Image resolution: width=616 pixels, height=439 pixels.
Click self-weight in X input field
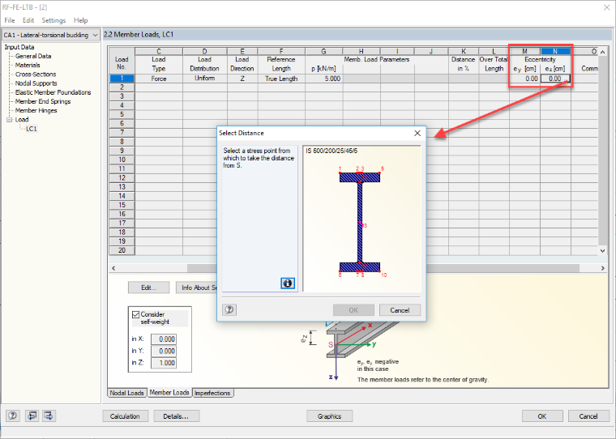point(164,339)
